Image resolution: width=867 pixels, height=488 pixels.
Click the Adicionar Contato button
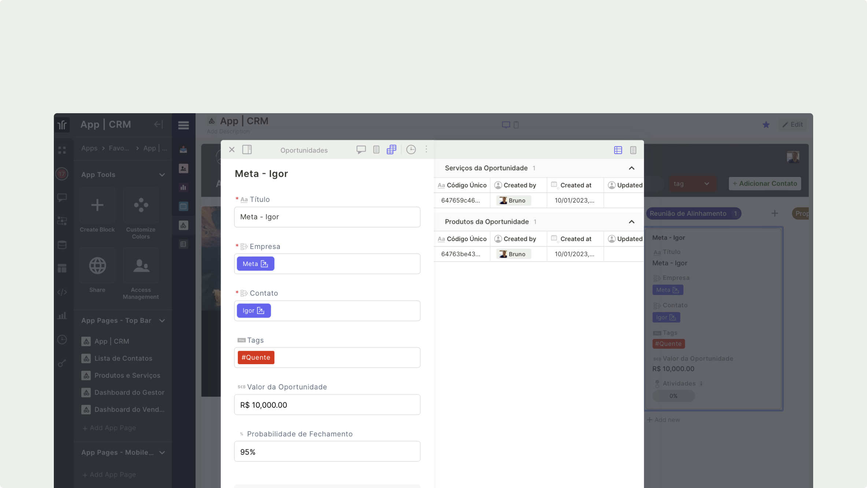pyautogui.click(x=764, y=183)
